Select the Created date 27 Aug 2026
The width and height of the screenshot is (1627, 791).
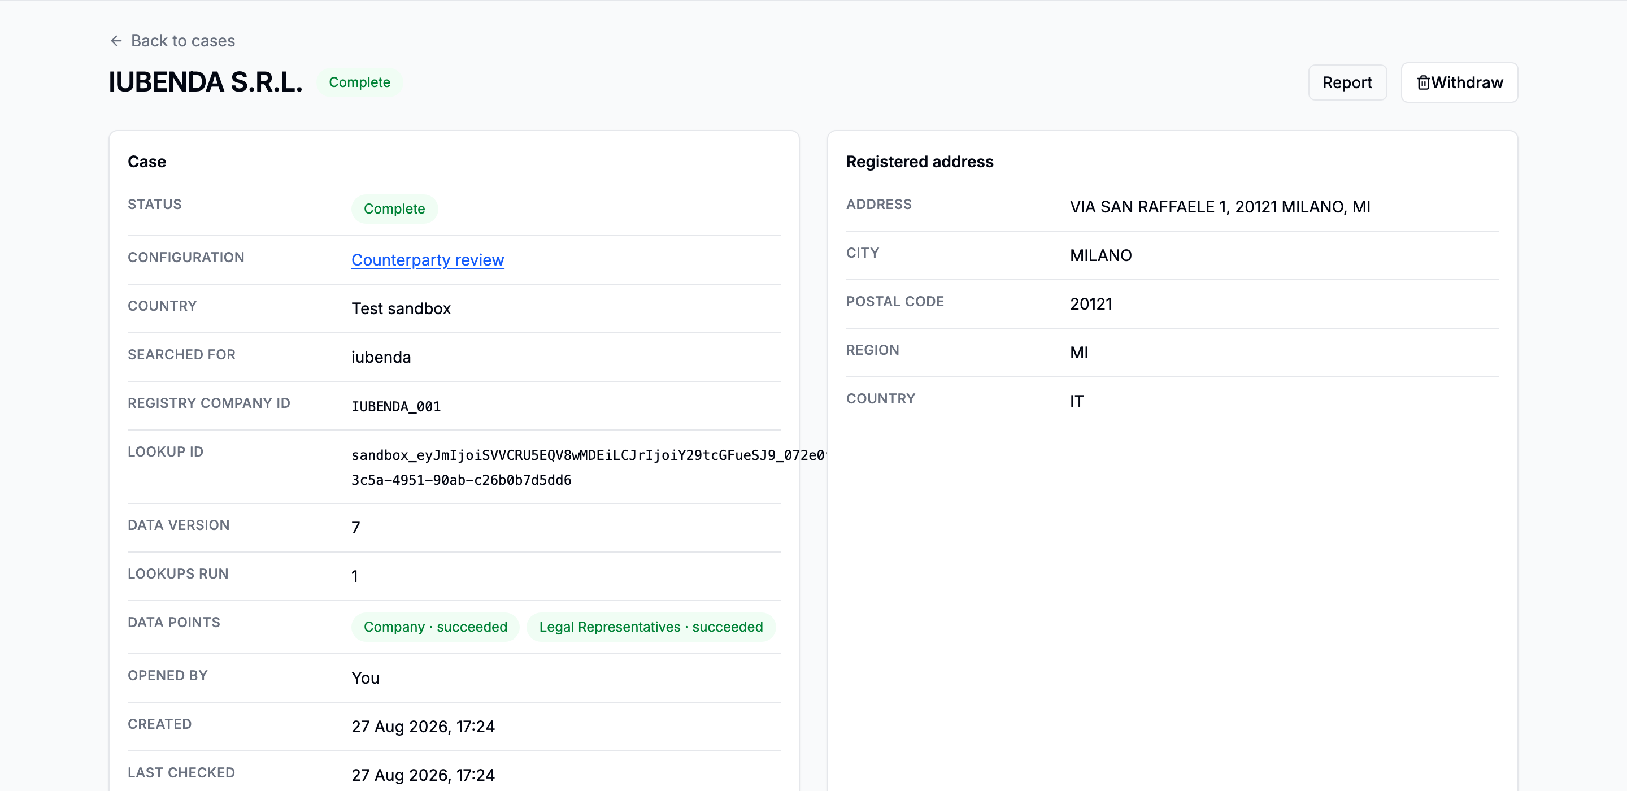click(423, 727)
